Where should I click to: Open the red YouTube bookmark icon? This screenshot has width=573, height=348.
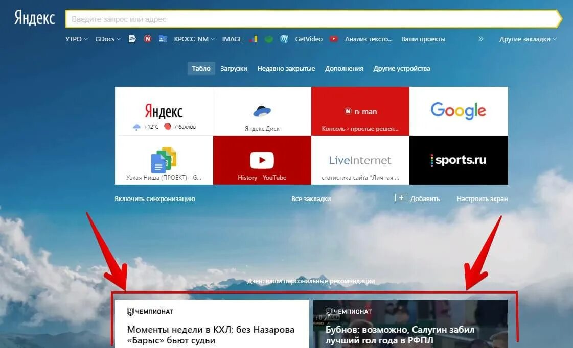coord(334,39)
